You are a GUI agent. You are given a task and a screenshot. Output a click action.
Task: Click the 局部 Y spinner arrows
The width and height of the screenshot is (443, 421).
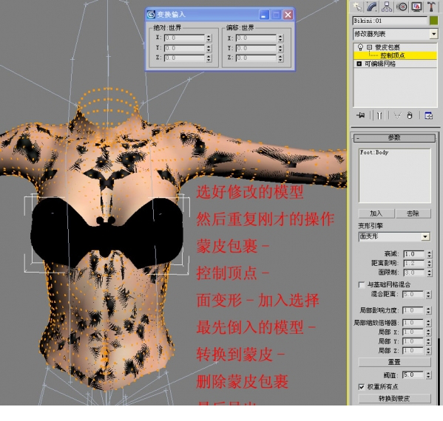tap(429, 341)
